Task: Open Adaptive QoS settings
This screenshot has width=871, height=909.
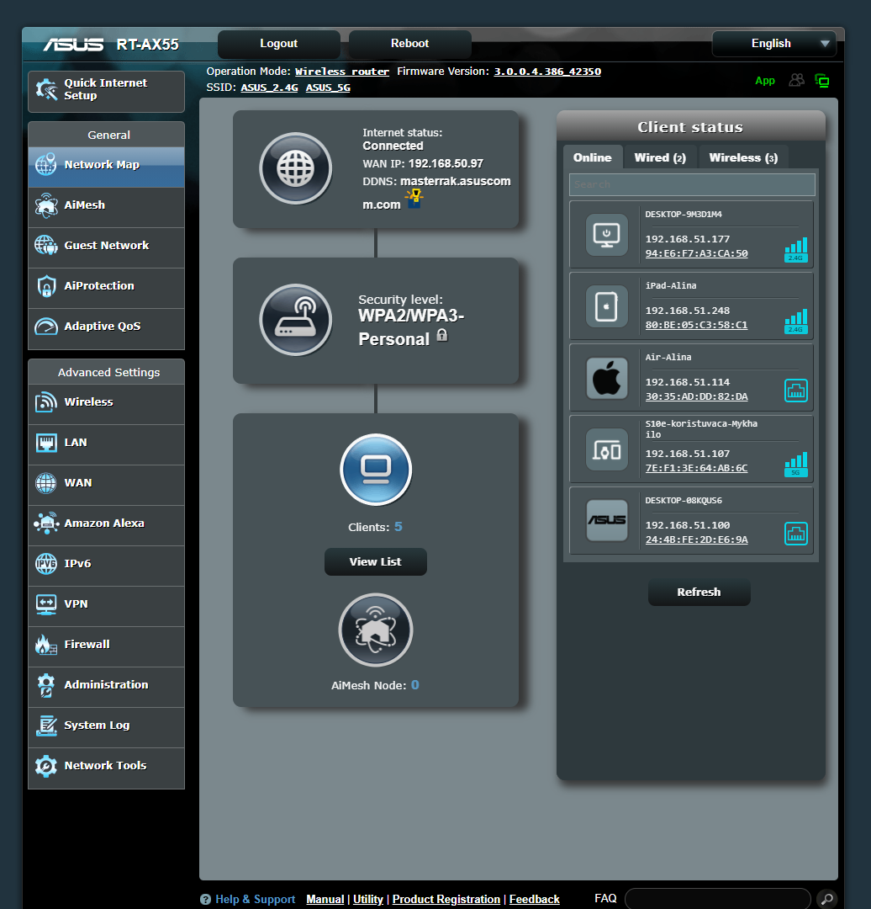Action: coord(106,329)
